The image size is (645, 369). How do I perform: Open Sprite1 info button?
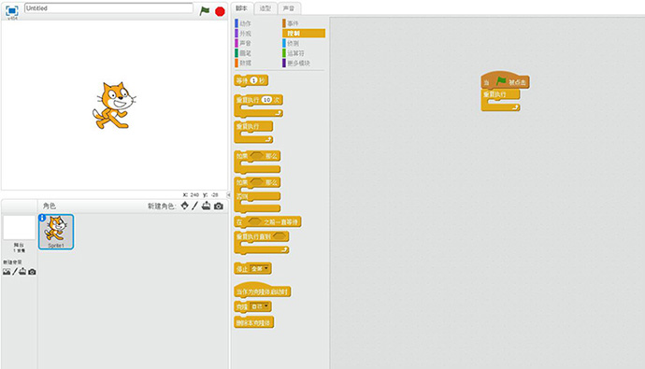tap(42, 218)
